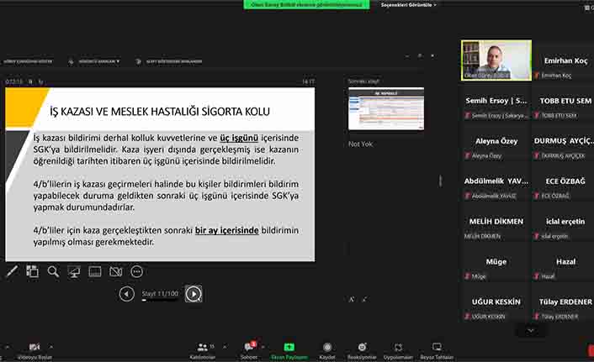Open Görev Çubuğunu Göster menu item
The width and height of the screenshot is (594, 362).
coord(29,61)
